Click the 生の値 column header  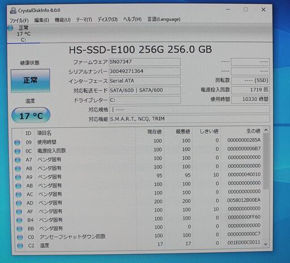[253, 131]
